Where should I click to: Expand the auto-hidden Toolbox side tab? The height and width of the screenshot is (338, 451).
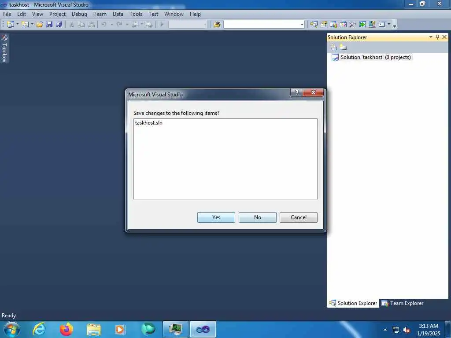[4, 48]
